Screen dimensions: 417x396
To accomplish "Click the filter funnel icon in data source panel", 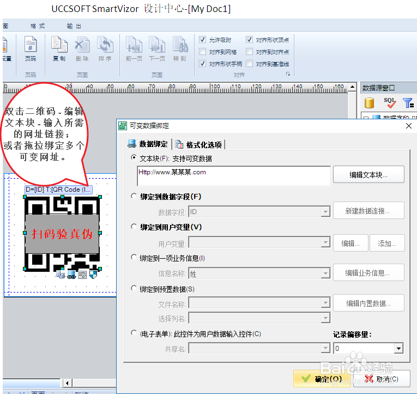I will point(408,103).
